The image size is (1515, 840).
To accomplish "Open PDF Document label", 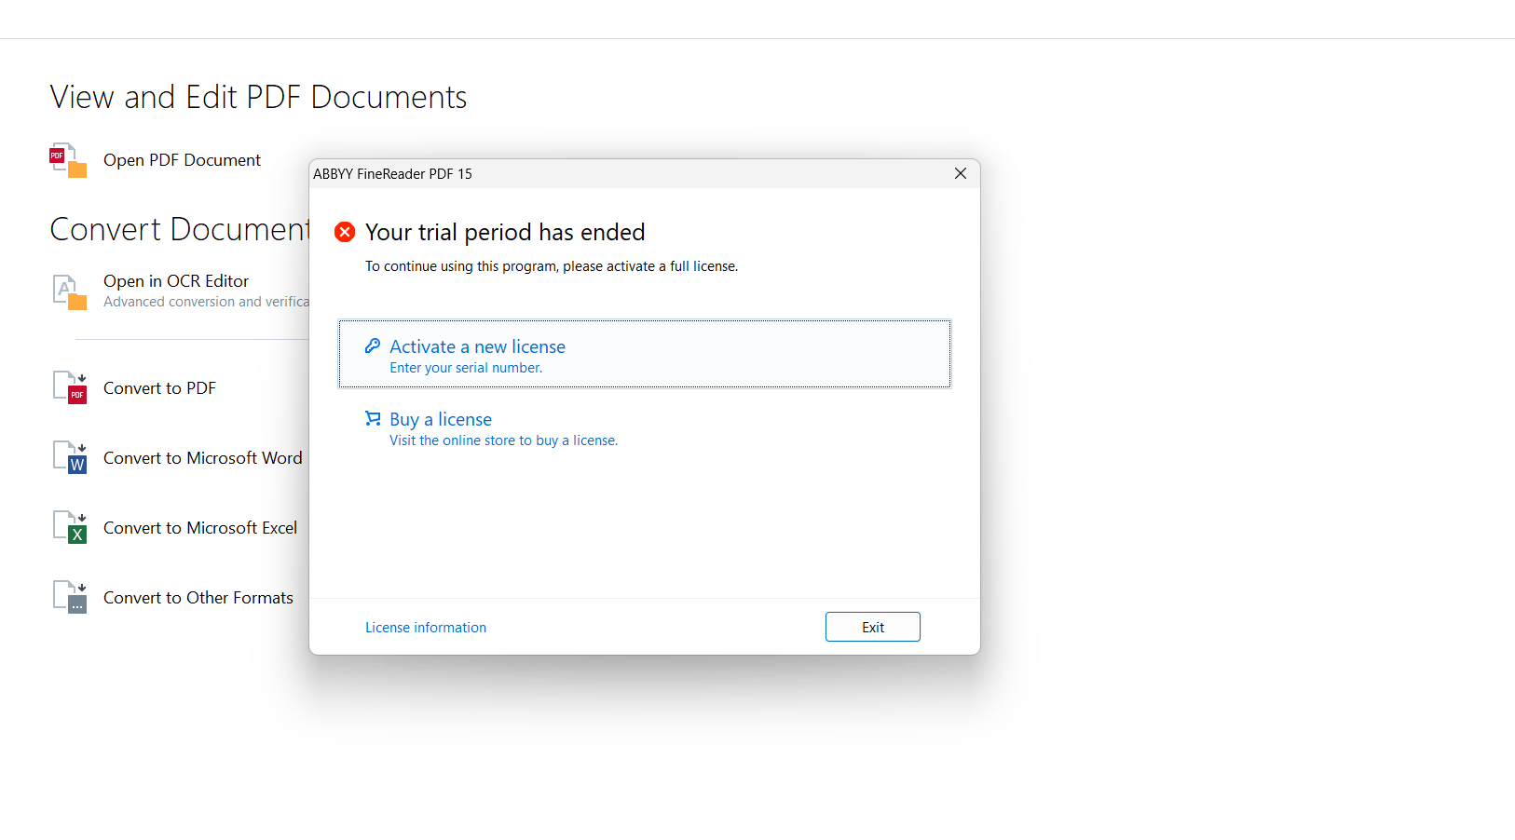I will [182, 160].
